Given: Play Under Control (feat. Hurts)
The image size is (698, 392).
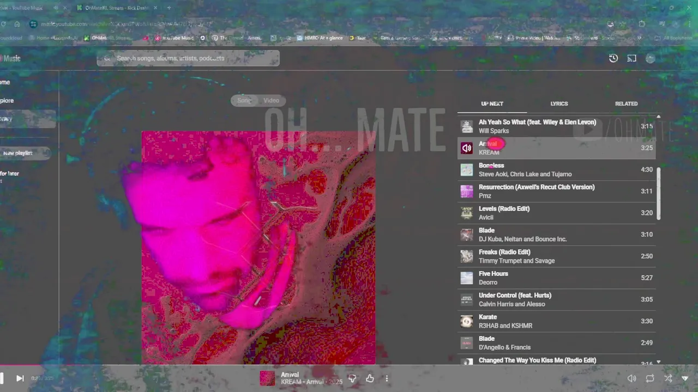Looking at the screenshot, I should point(556,299).
